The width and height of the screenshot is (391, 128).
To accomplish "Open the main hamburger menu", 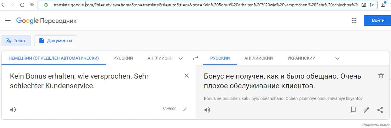I will 8,20.
